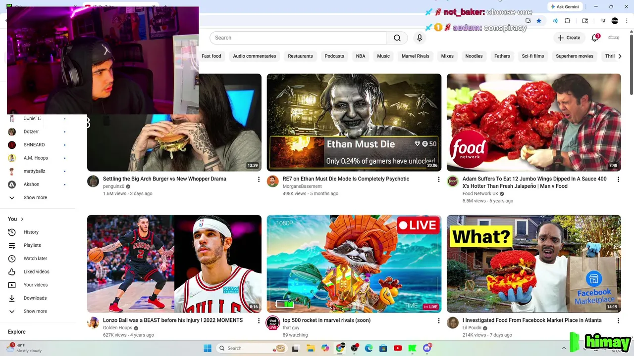The image size is (634, 356).
Task: Open Golden Hoops channel avatar
Action: (x=93, y=323)
